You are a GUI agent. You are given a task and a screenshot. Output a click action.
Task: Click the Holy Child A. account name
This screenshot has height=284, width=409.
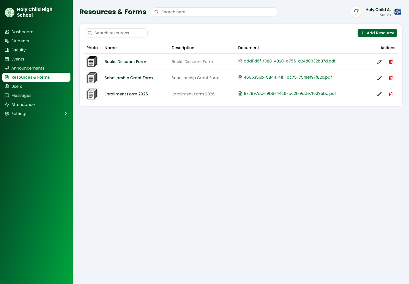pos(378,10)
